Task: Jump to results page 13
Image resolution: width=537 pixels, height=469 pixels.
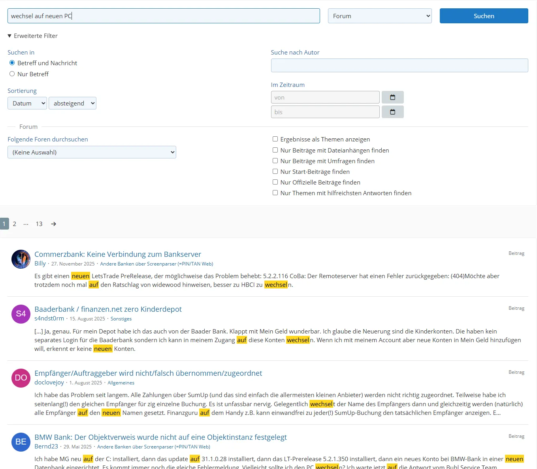Action: coord(39,224)
